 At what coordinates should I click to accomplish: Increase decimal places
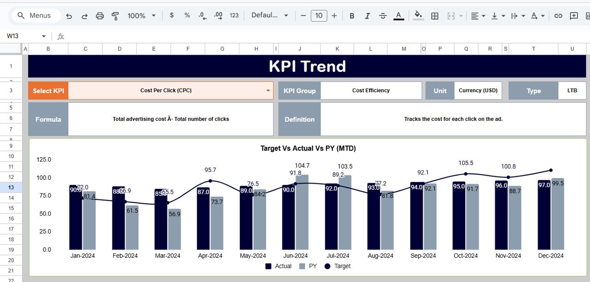(218, 15)
